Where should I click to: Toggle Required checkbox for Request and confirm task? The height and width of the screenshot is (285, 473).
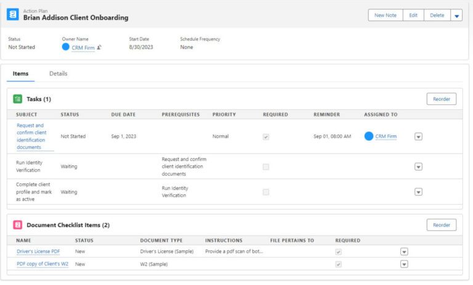coord(266,136)
